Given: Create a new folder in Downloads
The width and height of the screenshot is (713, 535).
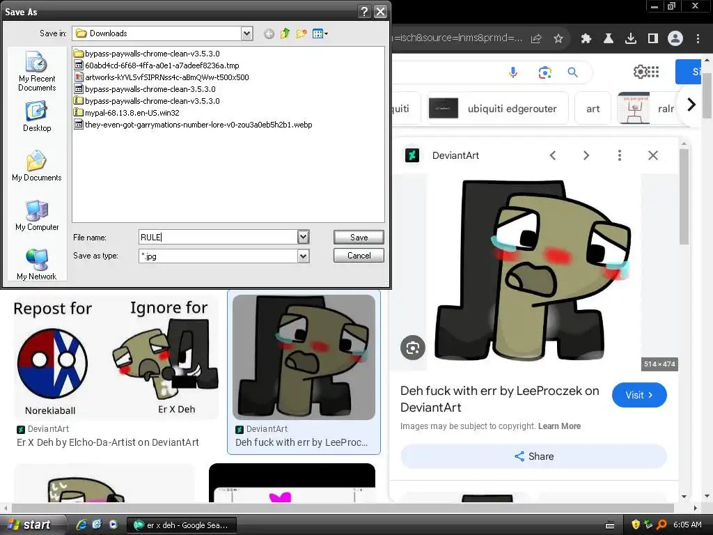Looking at the screenshot, I should tap(301, 33).
